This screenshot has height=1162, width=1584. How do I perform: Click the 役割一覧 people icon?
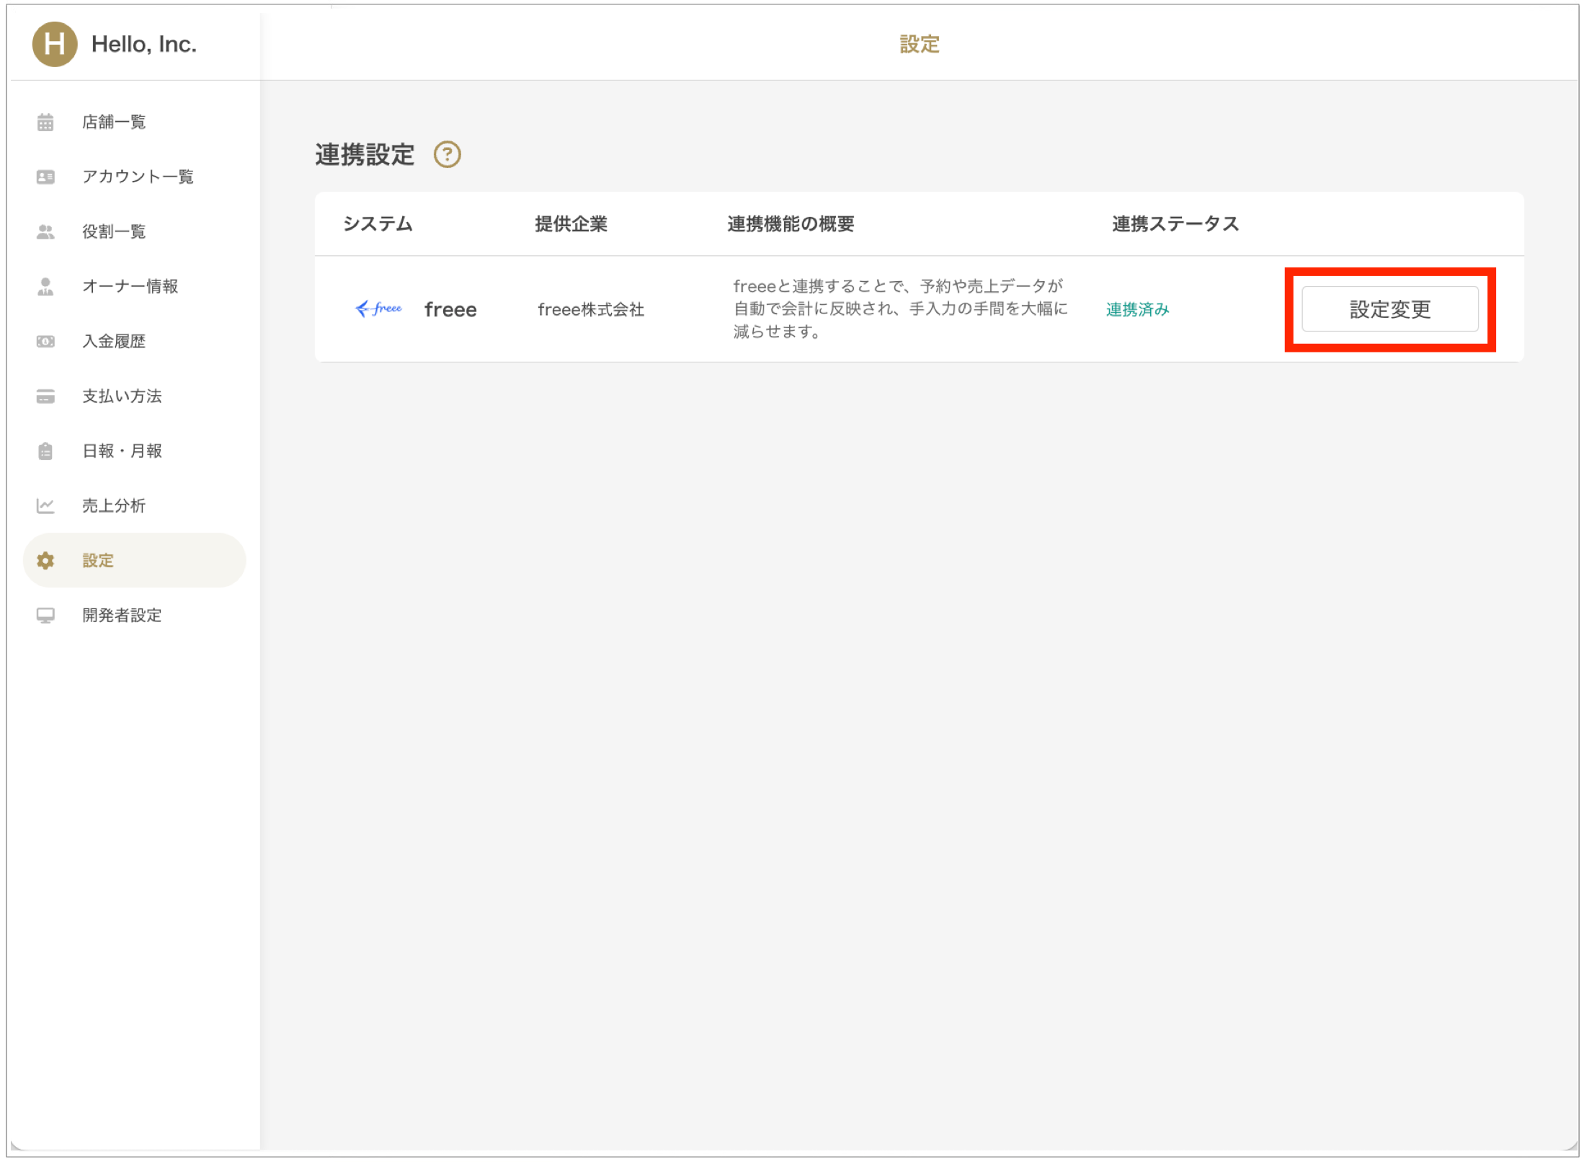[x=45, y=232]
